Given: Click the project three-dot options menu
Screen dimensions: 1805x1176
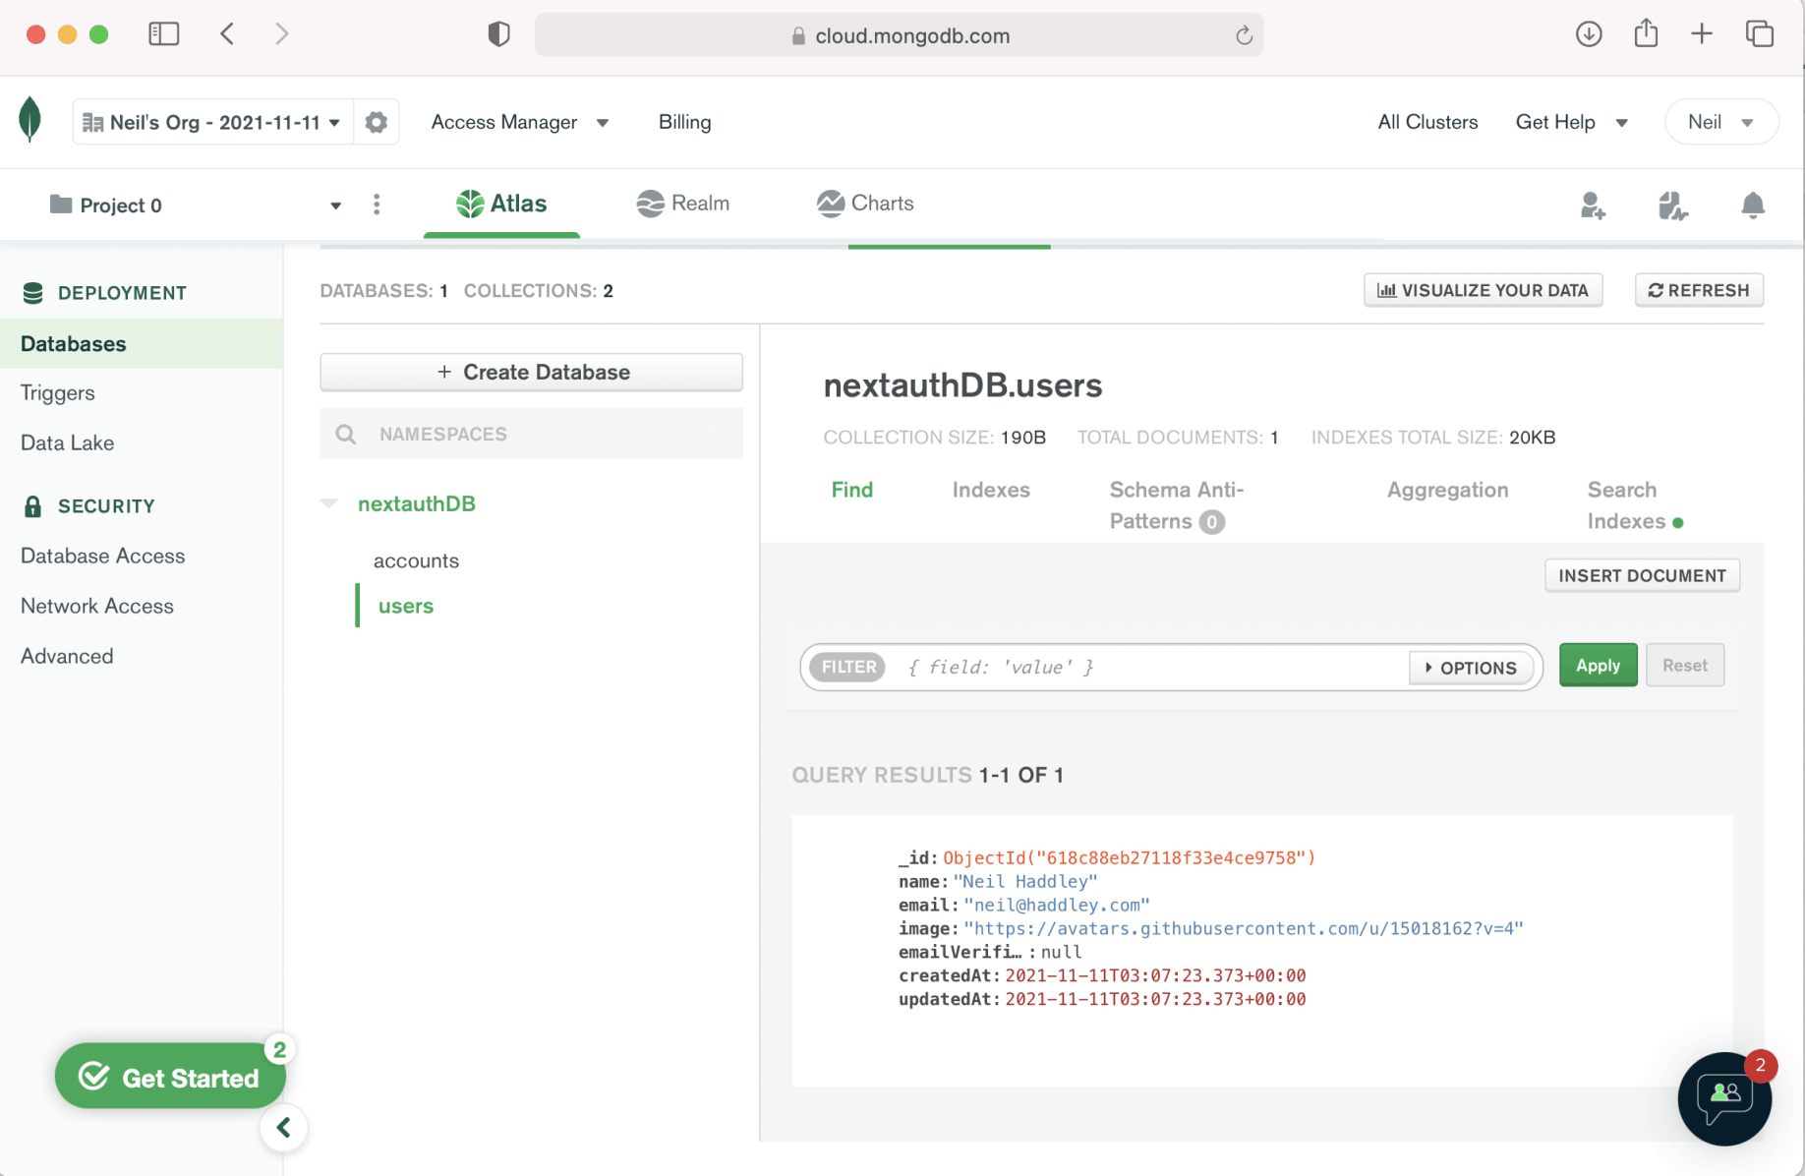Looking at the screenshot, I should [377, 205].
